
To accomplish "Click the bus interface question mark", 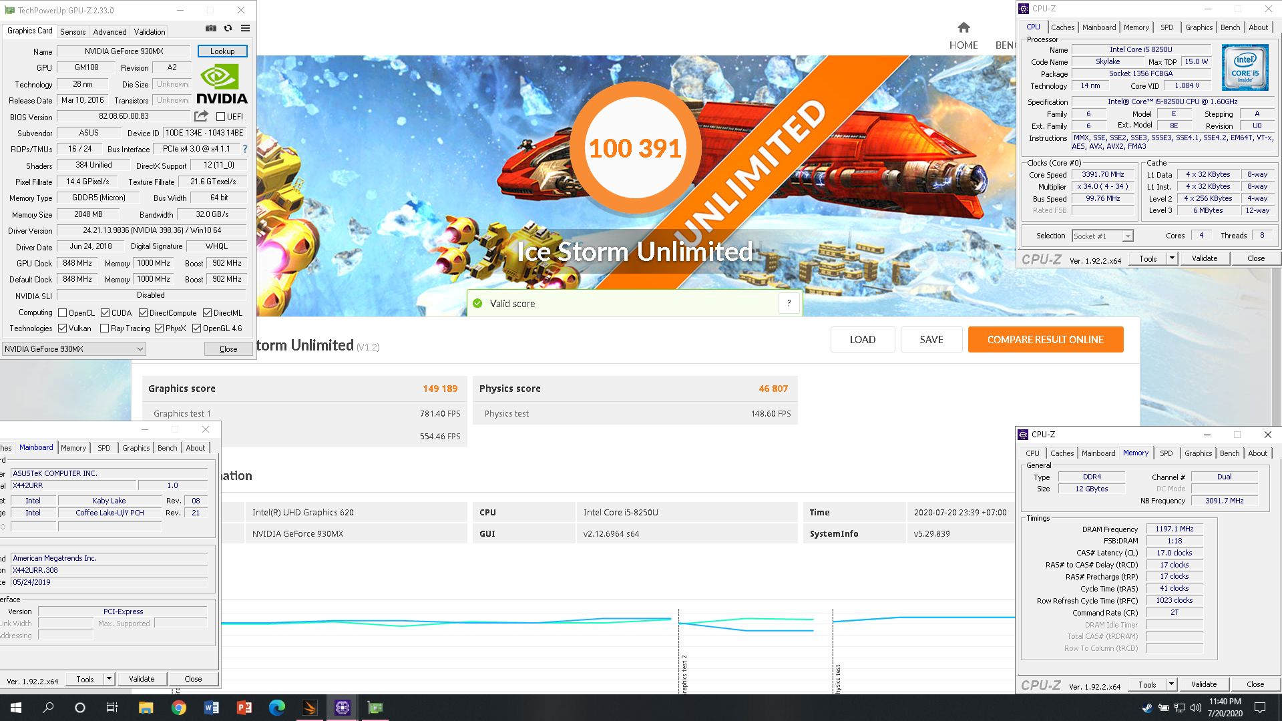I will pyautogui.click(x=245, y=149).
